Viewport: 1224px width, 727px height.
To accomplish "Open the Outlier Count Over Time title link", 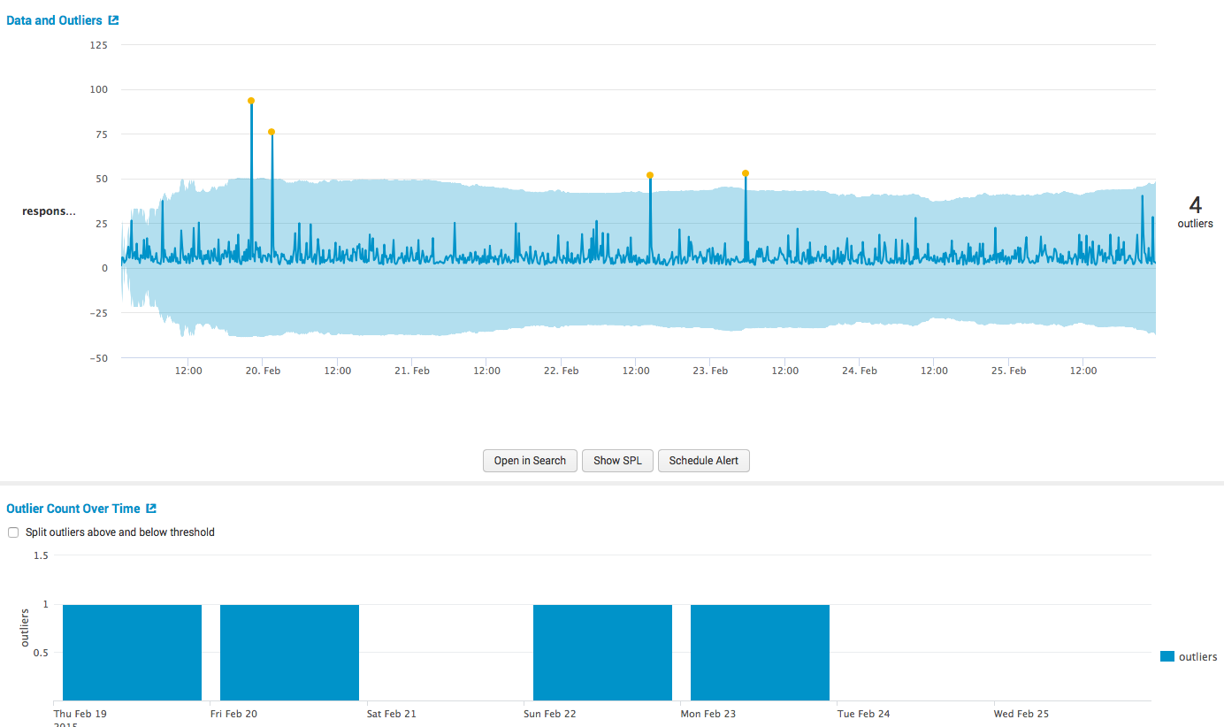I will [x=73, y=509].
